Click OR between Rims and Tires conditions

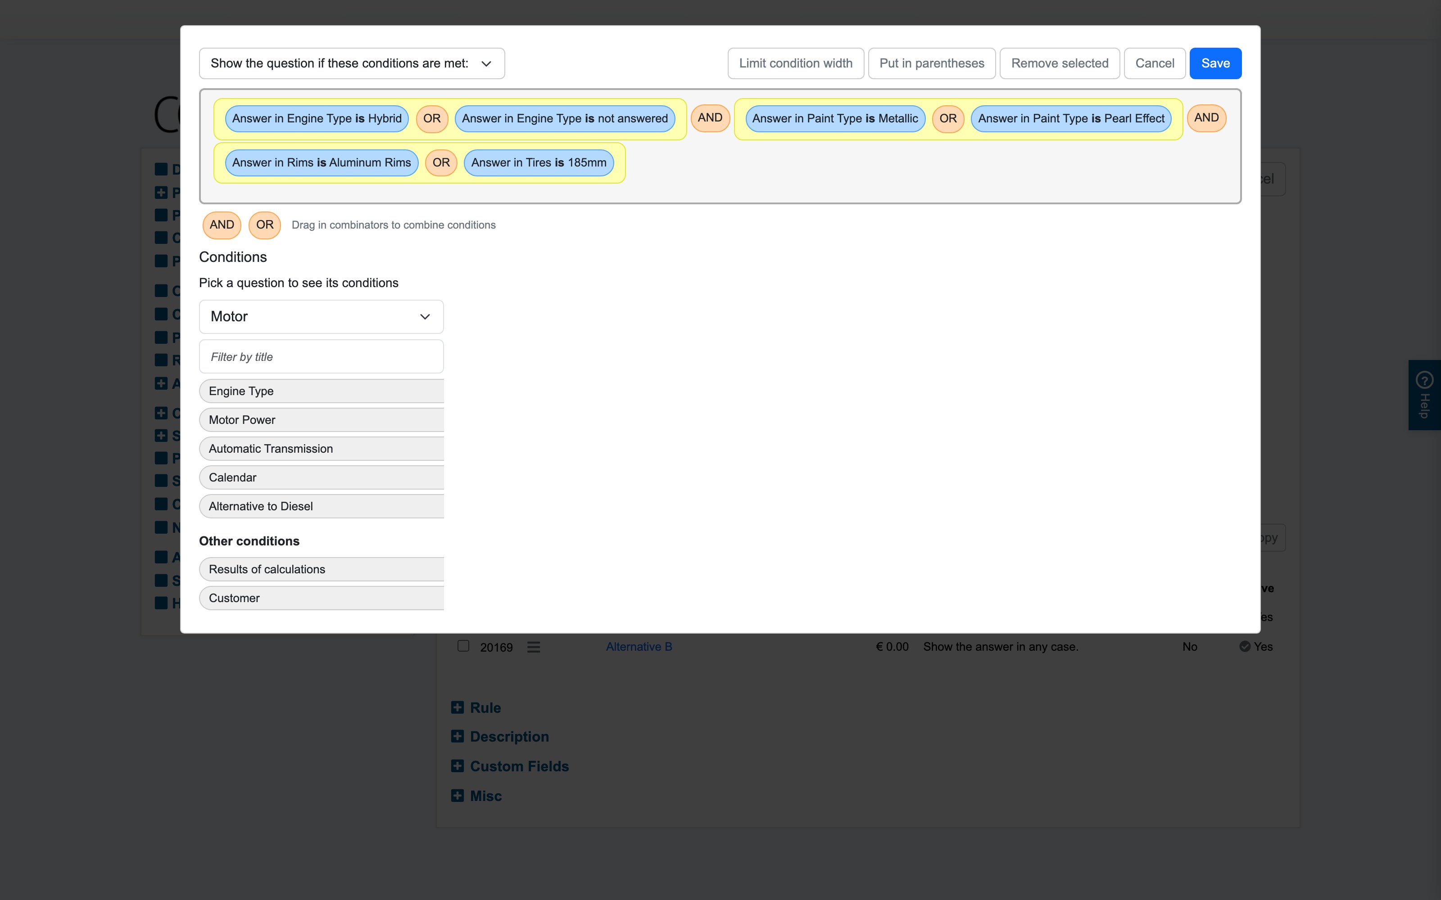[x=441, y=162]
